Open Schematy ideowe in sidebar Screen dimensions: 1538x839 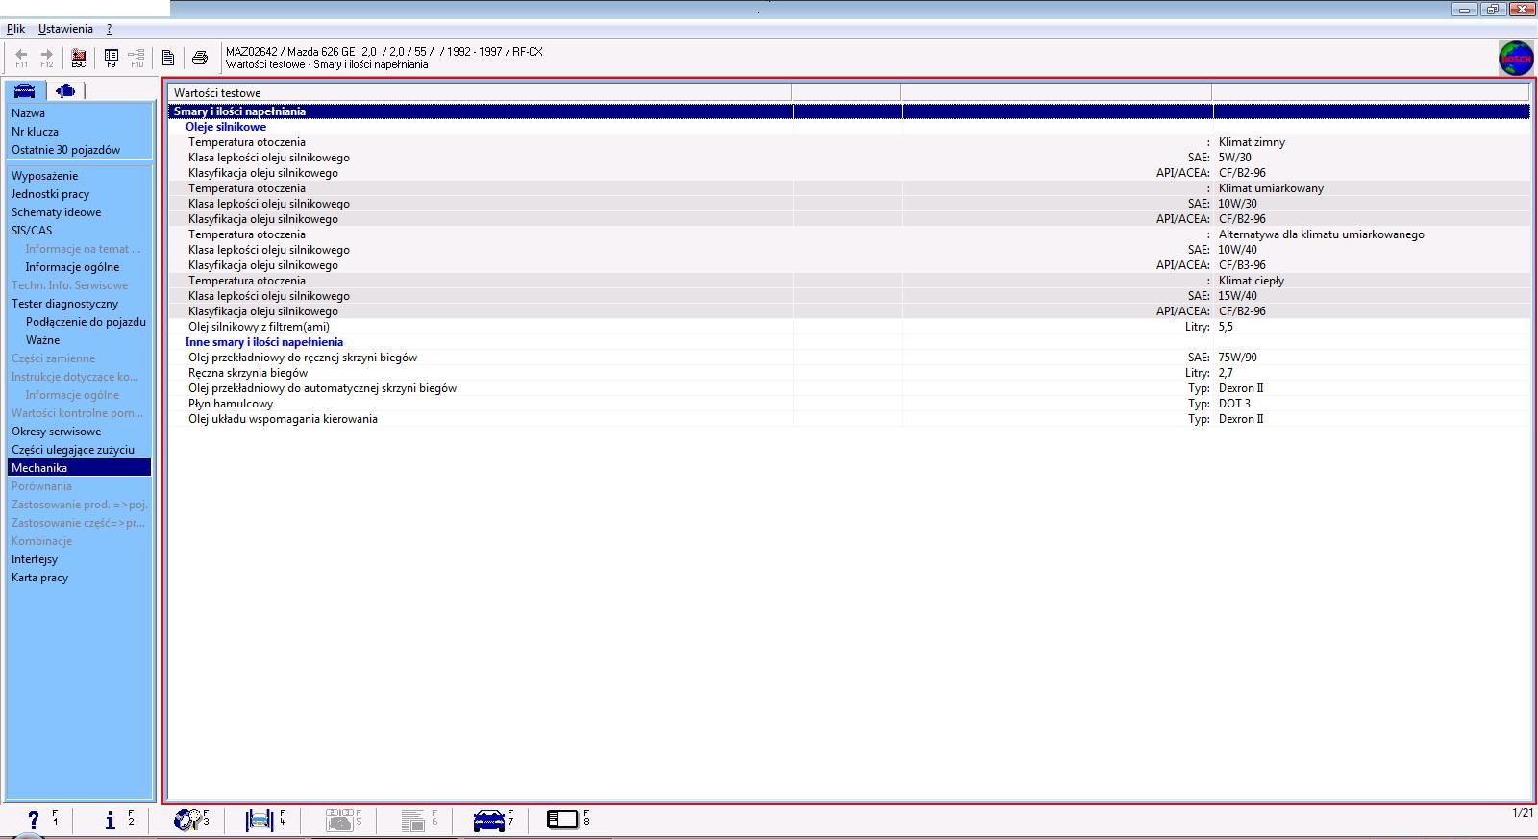pos(56,212)
